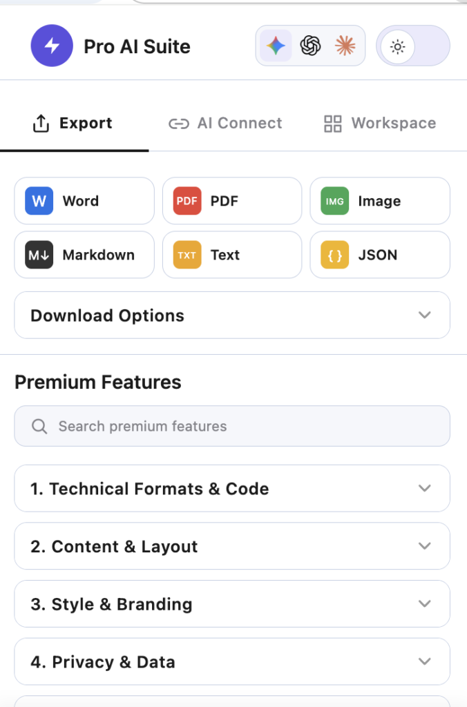Select the ChatGPT logo icon
The width and height of the screenshot is (467, 707).
click(x=310, y=46)
